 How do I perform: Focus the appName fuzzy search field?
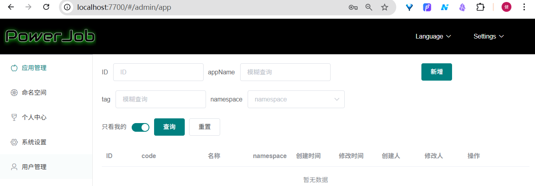click(x=285, y=72)
